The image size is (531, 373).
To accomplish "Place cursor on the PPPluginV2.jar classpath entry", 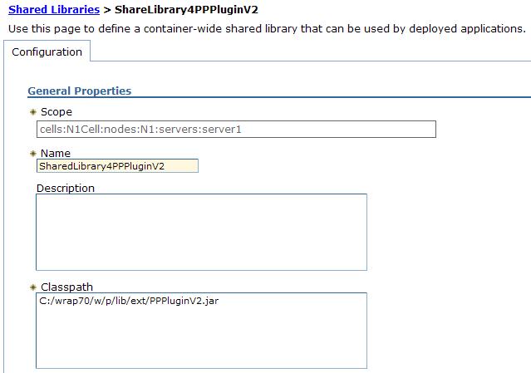I will [x=129, y=301].
